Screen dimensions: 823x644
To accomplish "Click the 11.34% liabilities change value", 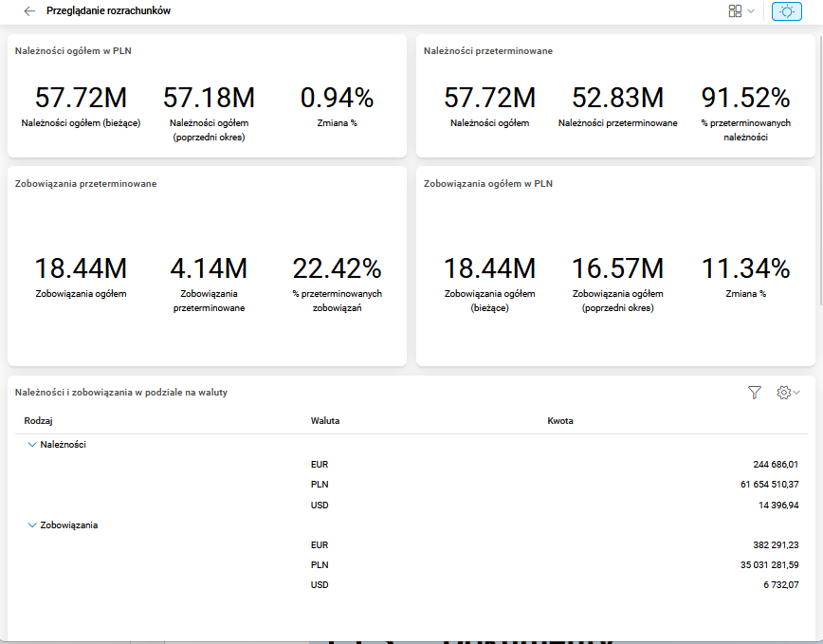I will [x=745, y=268].
